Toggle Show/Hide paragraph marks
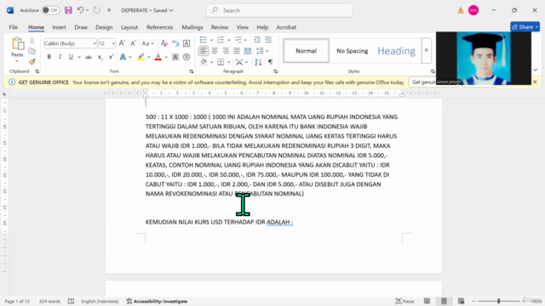Image resolution: width=545 pixels, height=306 pixels. pos(270,62)
